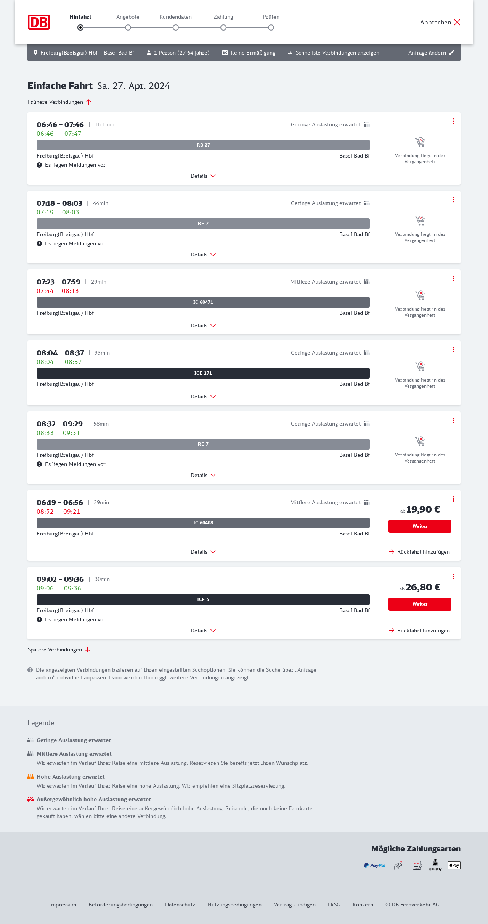This screenshot has width=488, height=924.
Task: Click Weiter for the 26,80 € offer
Action: click(420, 604)
